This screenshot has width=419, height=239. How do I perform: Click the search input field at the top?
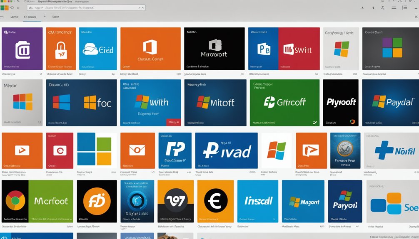86,8
